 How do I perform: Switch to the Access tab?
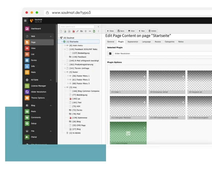pos(158,42)
